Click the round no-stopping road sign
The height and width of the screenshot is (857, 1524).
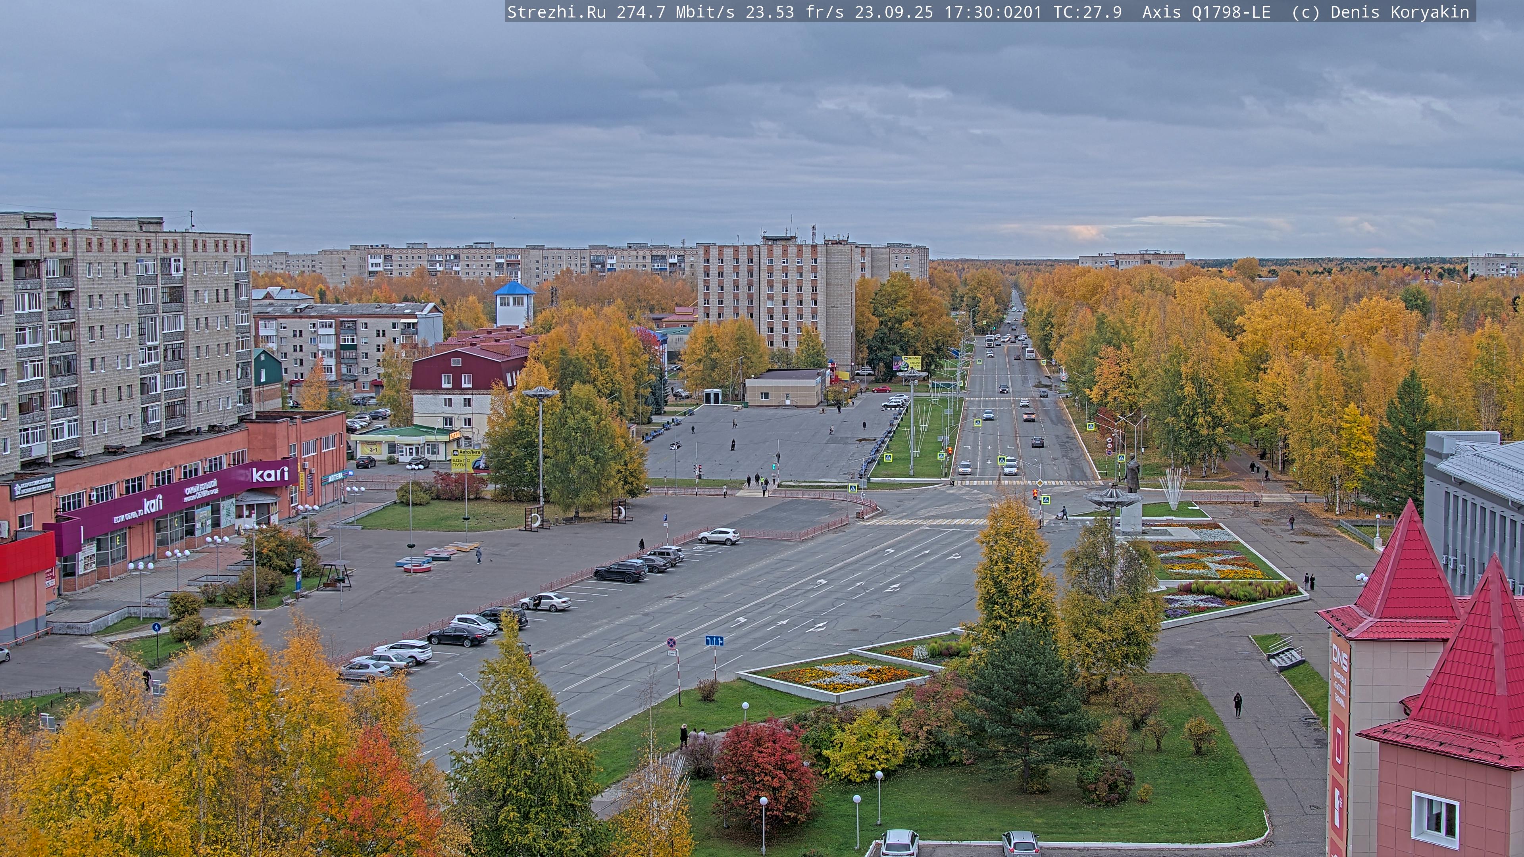672,642
